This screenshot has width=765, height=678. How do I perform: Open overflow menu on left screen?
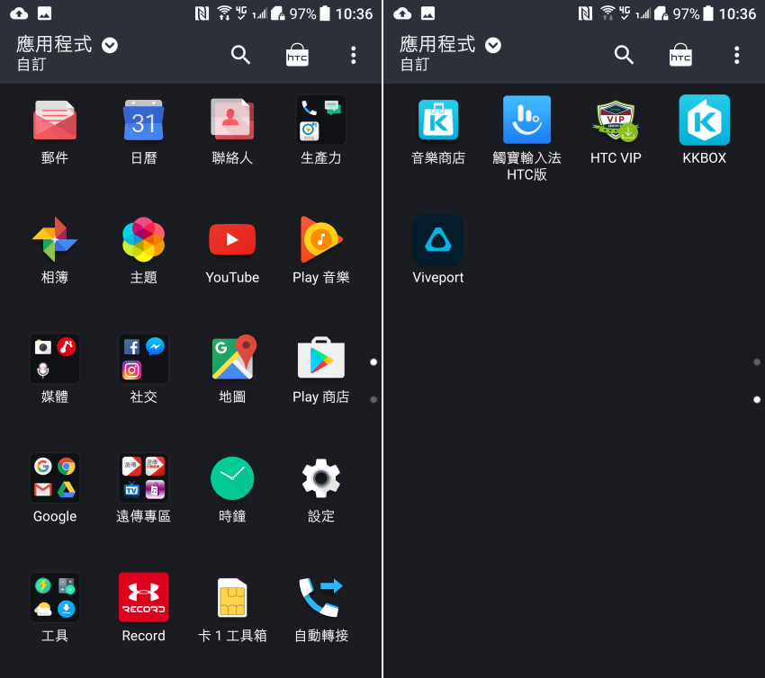pyautogui.click(x=354, y=55)
